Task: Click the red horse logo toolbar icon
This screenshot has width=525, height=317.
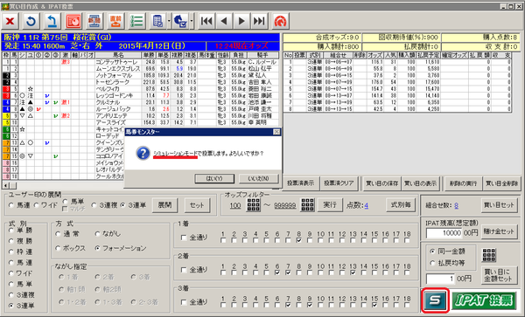Action: (280, 21)
